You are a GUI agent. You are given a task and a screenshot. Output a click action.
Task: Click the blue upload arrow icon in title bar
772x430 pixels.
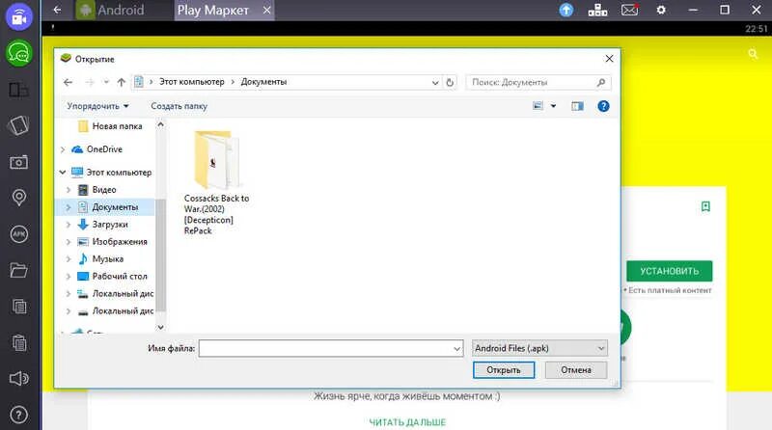[x=566, y=10]
